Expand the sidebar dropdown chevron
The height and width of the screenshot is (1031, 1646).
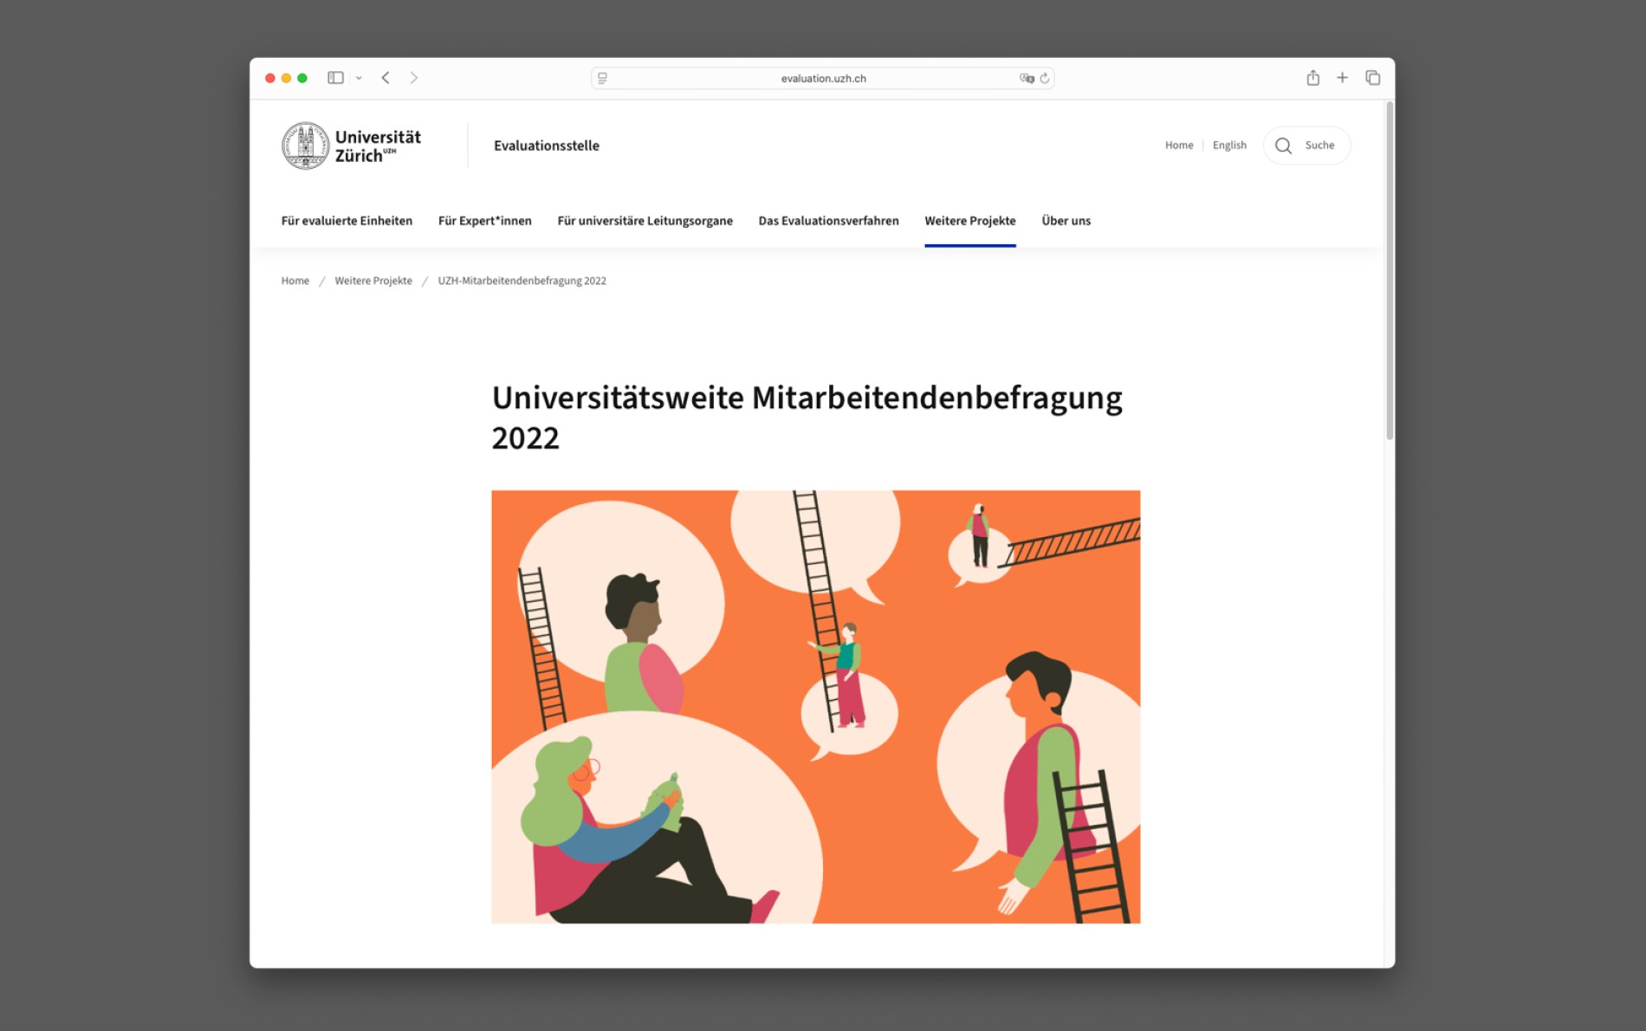pos(359,78)
